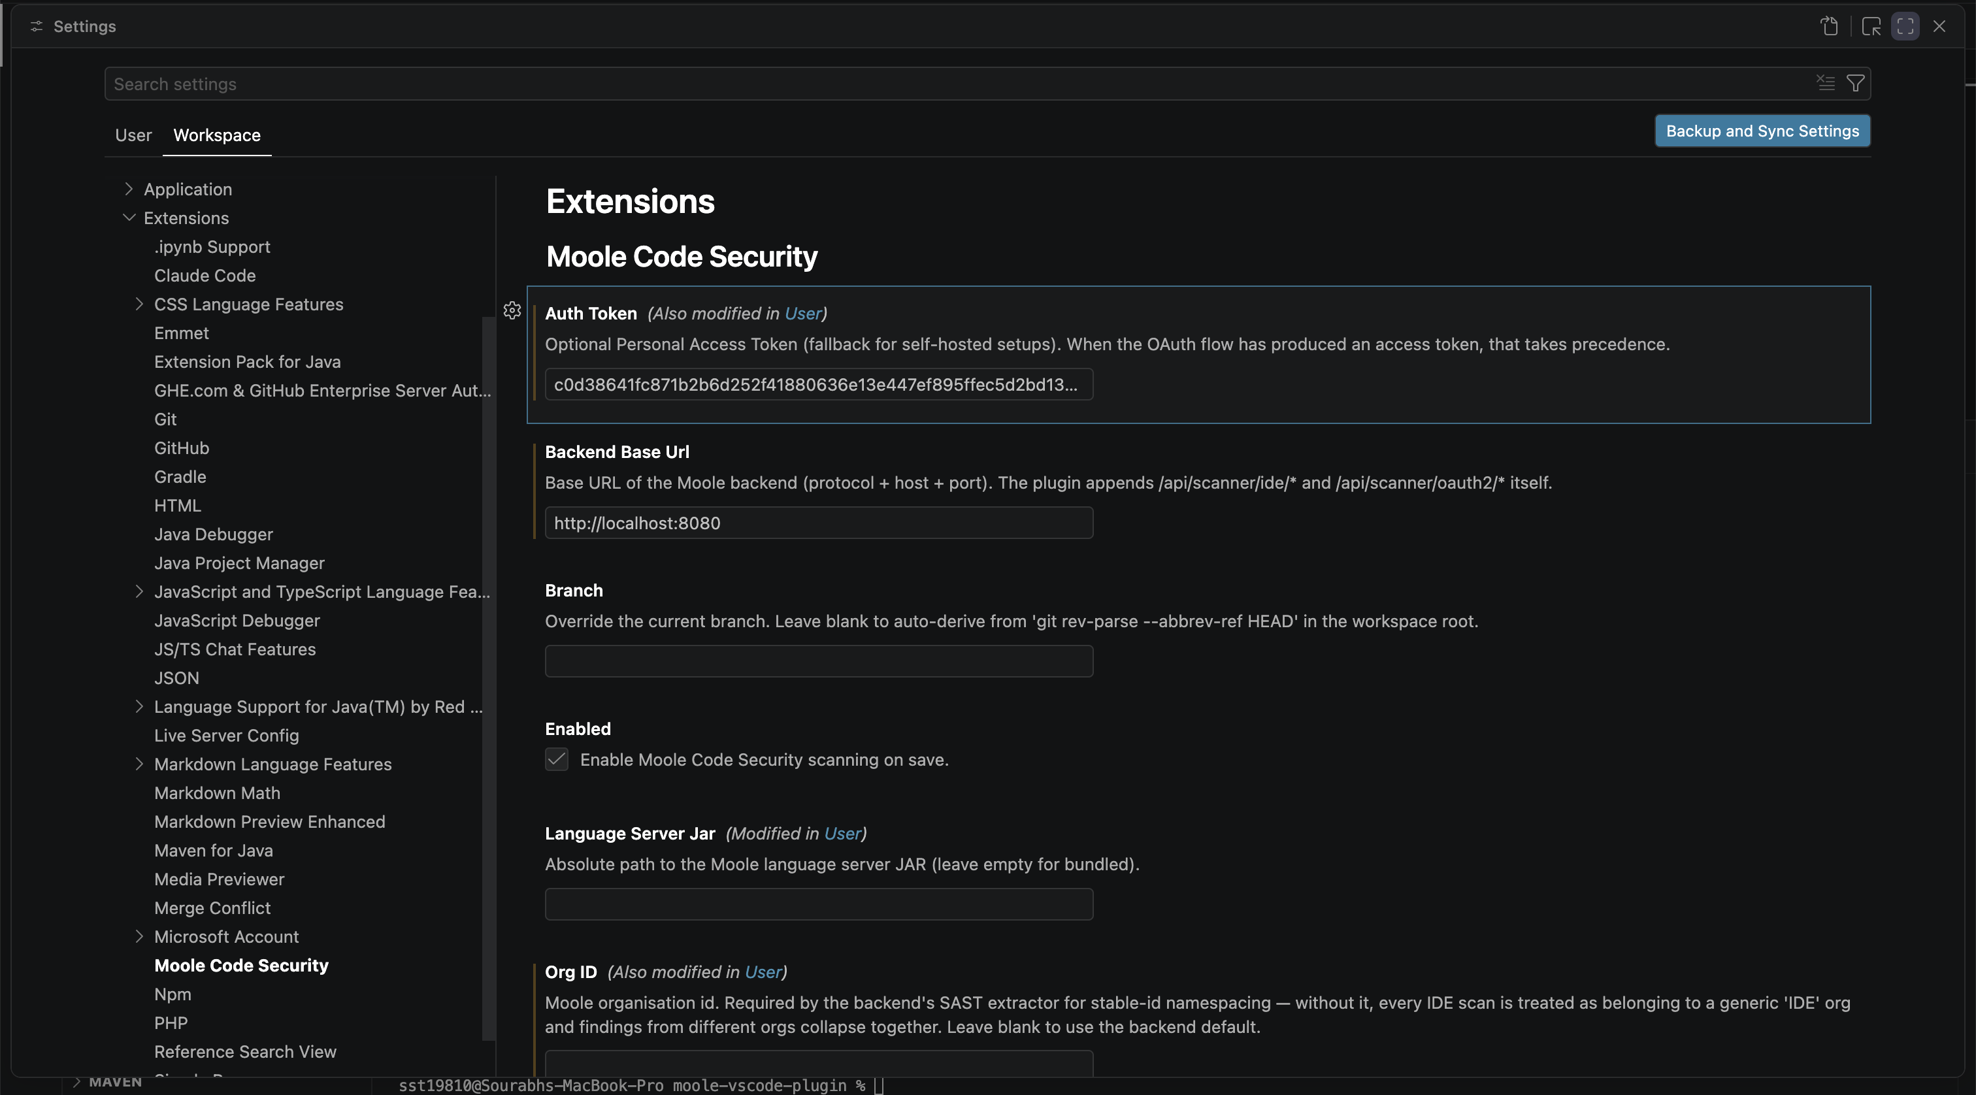The height and width of the screenshot is (1095, 1976).
Task: Open the gear menu for Auth Token
Action: (512, 310)
